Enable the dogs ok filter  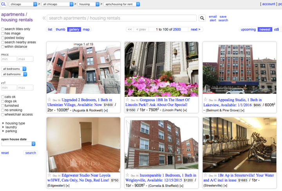[x=3, y=101]
